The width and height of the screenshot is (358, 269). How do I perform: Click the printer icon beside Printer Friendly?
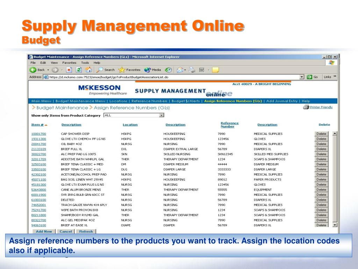pyautogui.click(x=306, y=107)
